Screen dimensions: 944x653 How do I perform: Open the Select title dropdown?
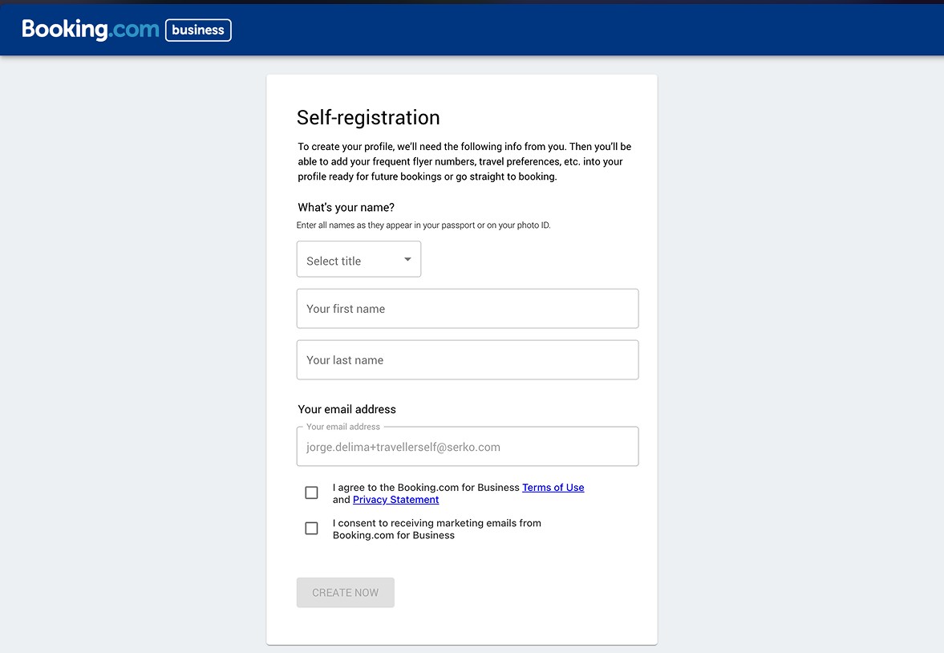pos(359,259)
